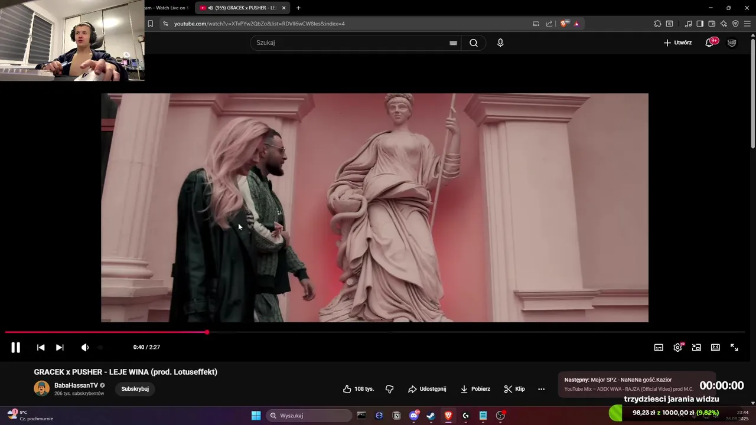Screen dimensions: 756x425
Task: Open Leo AI sparkle icon
Action: pos(724,24)
